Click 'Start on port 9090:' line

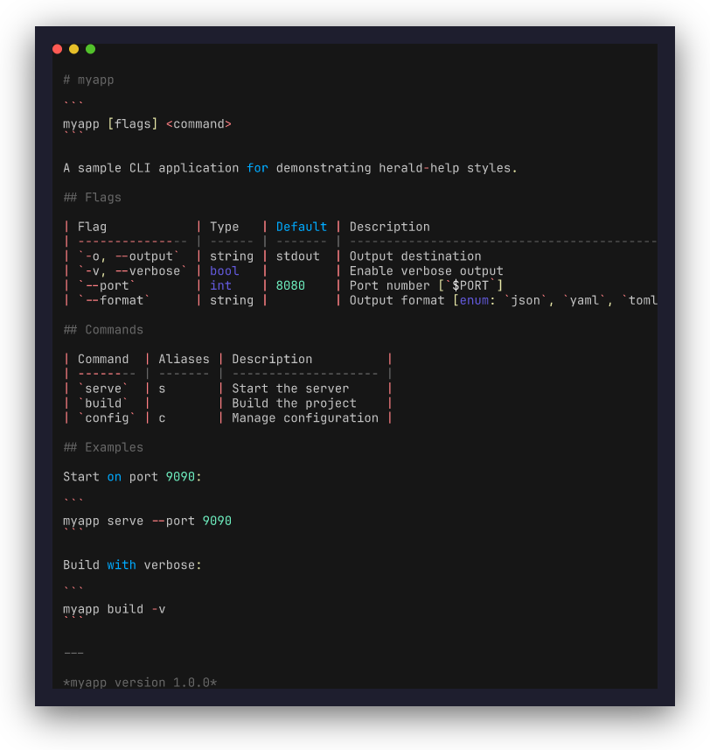132,477
